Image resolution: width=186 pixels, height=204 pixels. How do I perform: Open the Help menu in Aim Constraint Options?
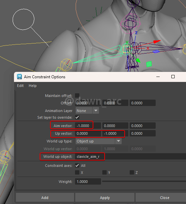(33, 86)
